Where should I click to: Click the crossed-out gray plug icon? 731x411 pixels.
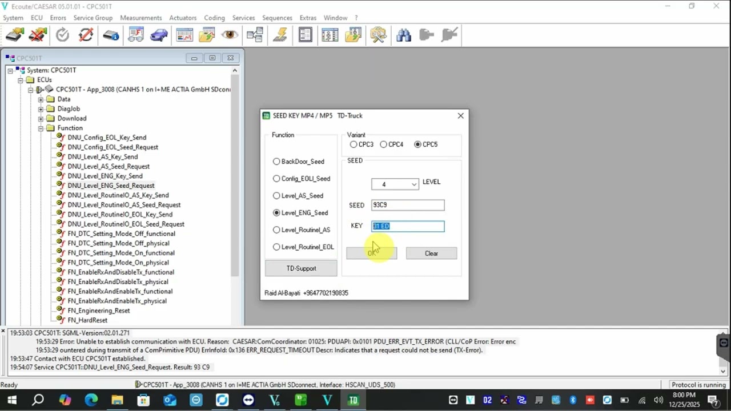click(450, 35)
